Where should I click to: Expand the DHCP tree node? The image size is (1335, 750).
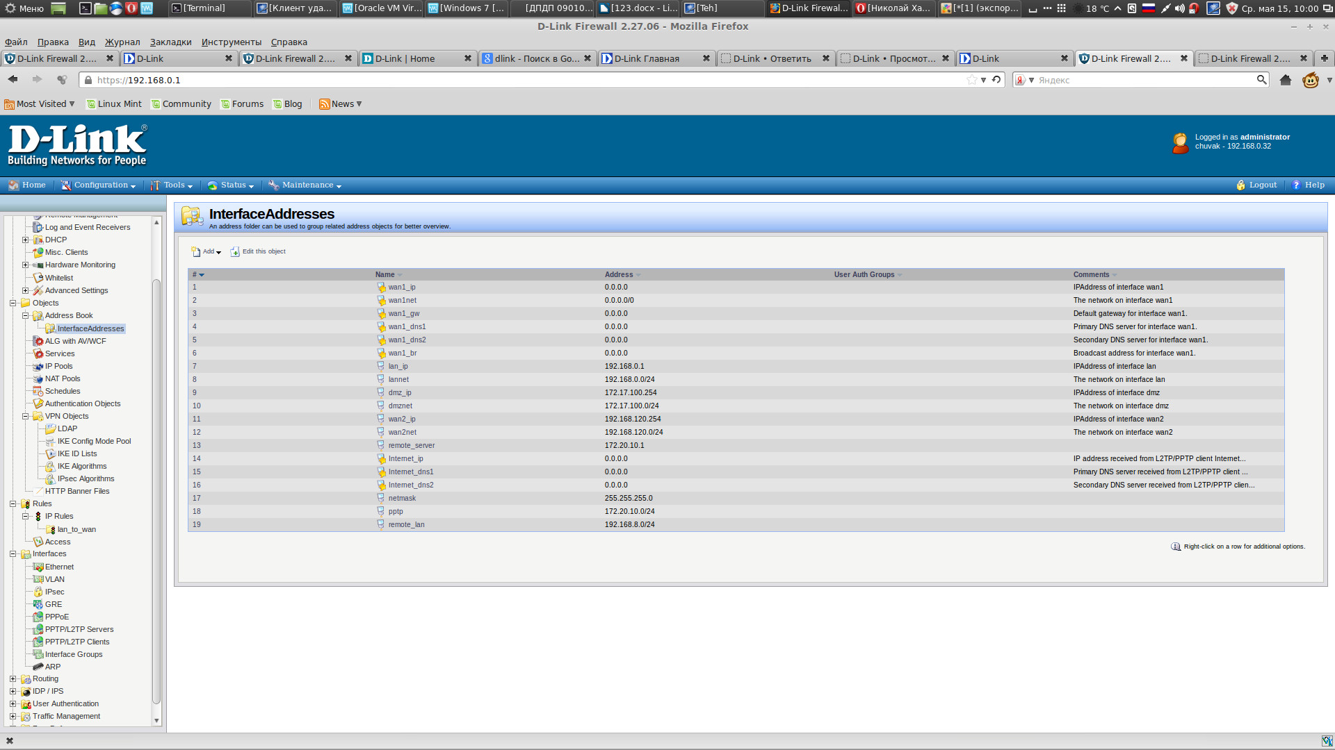tap(25, 240)
